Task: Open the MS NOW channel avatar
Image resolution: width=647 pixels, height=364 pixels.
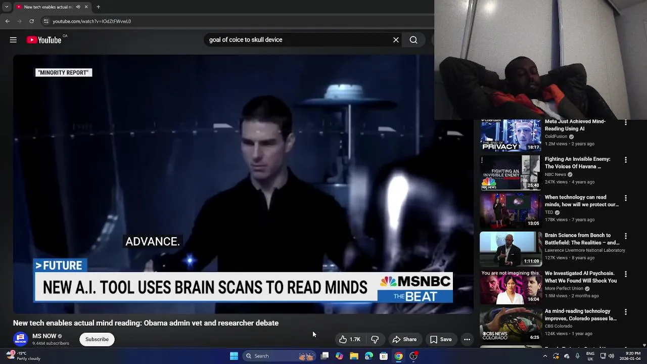Action: [x=21, y=339]
